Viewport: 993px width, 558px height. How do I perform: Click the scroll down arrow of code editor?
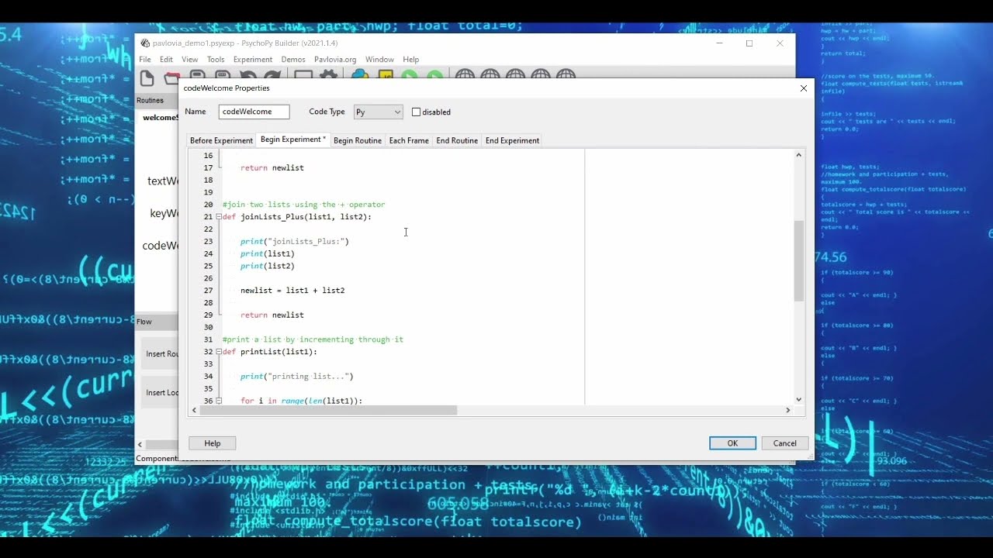pyautogui.click(x=798, y=398)
